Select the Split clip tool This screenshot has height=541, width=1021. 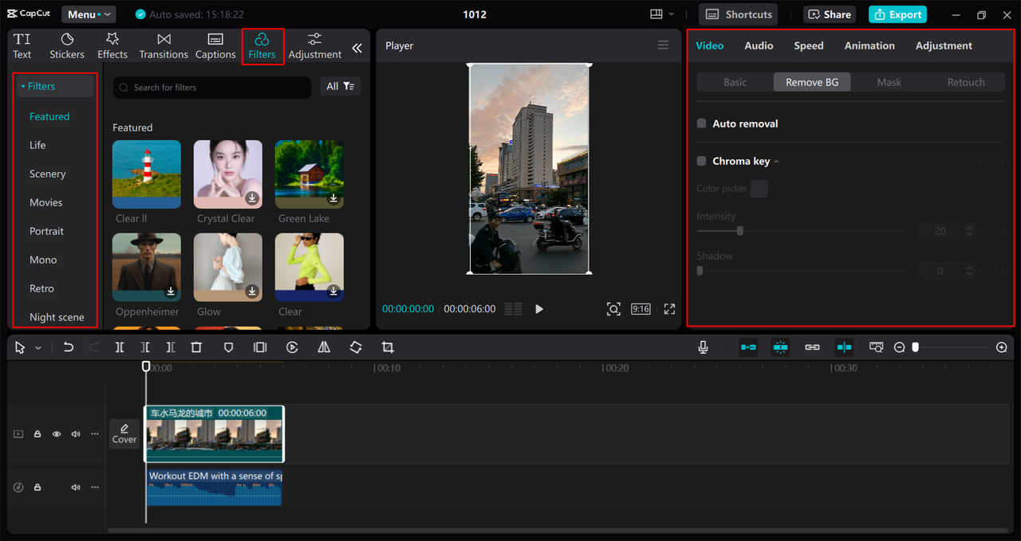tap(119, 347)
